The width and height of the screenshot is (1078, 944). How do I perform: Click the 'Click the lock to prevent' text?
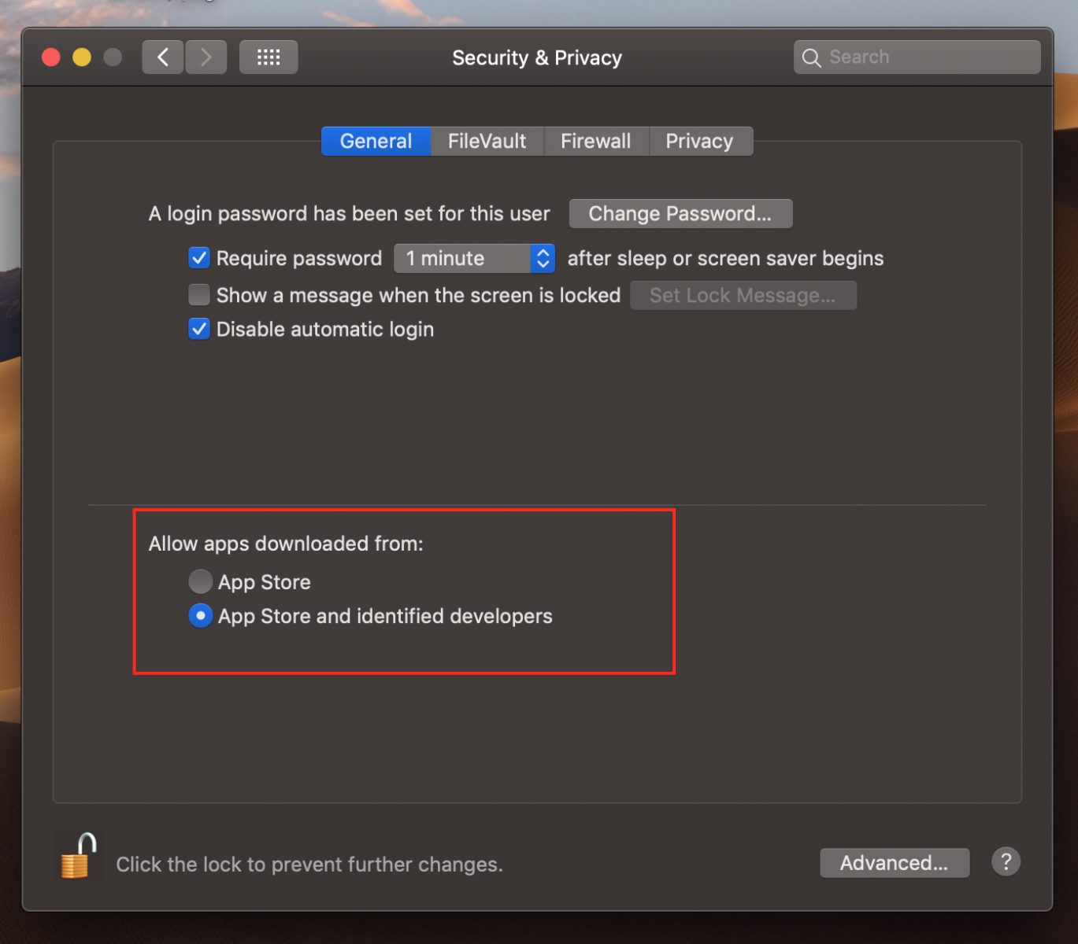click(x=309, y=865)
